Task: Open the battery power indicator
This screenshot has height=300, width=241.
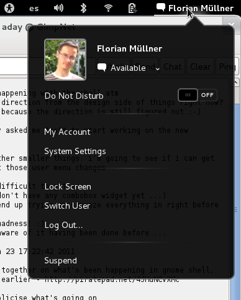Action: (x=132, y=8)
